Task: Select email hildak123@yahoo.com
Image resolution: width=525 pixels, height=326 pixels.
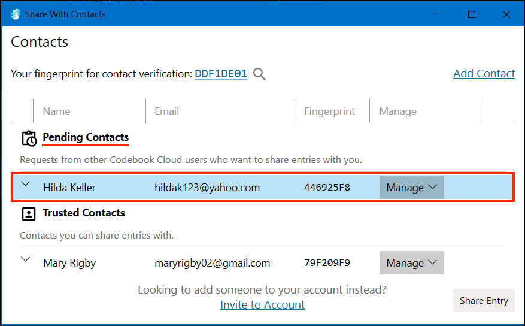Action: (207, 188)
